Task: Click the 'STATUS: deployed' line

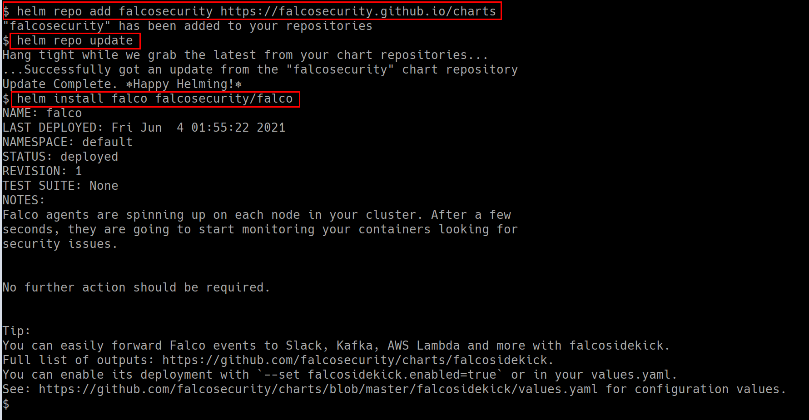Action: coord(60,157)
